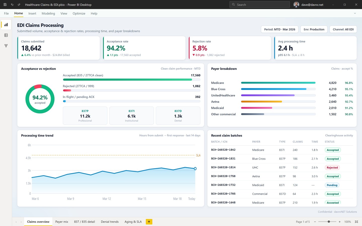Click the acceptance donut chart

click(40, 99)
